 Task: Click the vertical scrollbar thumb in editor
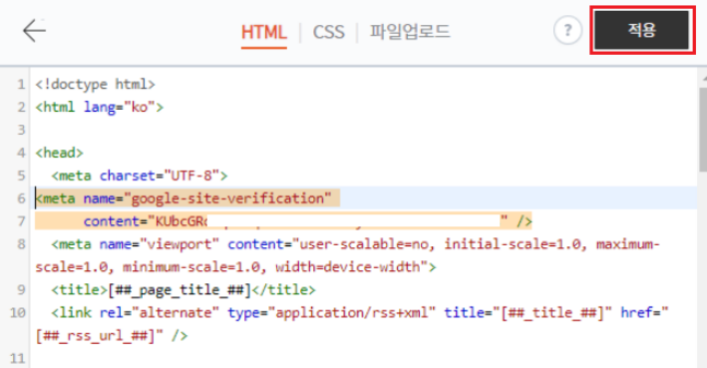tap(702, 130)
